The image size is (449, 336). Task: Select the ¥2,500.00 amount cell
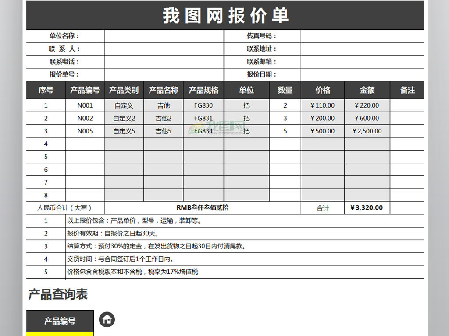tap(367, 131)
